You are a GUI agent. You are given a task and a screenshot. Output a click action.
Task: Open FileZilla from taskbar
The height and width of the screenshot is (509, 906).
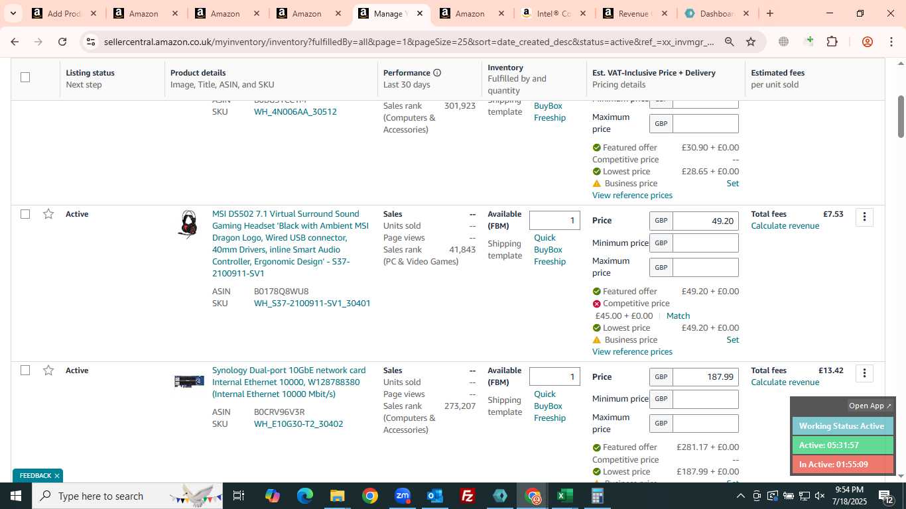(x=468, y=496)
